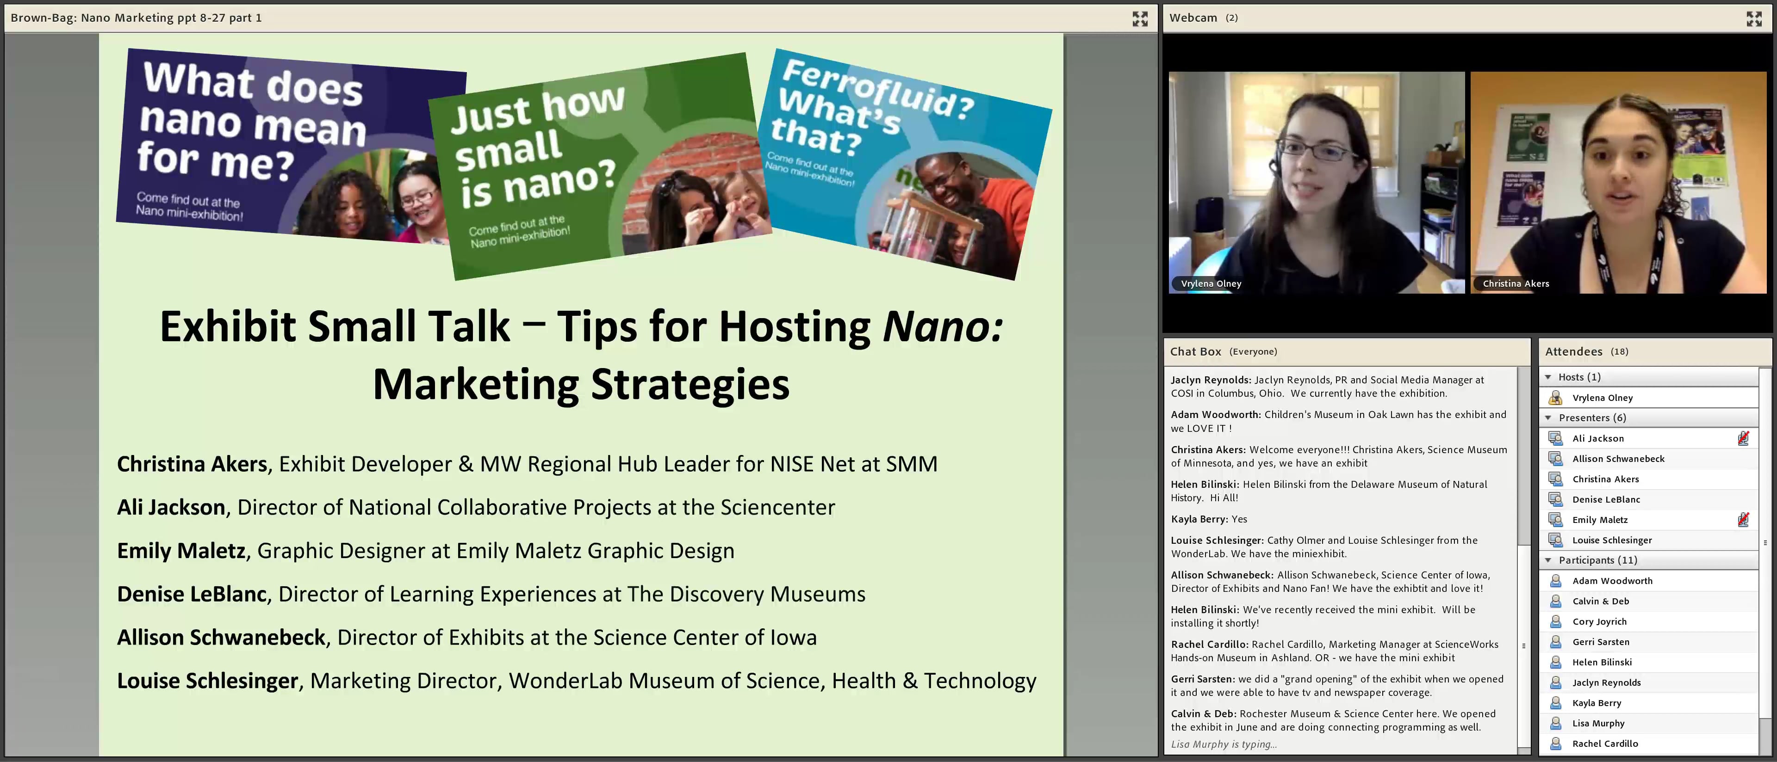Select Rachel Cardillo in participants list
Screen dimensions: 1777x762
[1604, 744]
